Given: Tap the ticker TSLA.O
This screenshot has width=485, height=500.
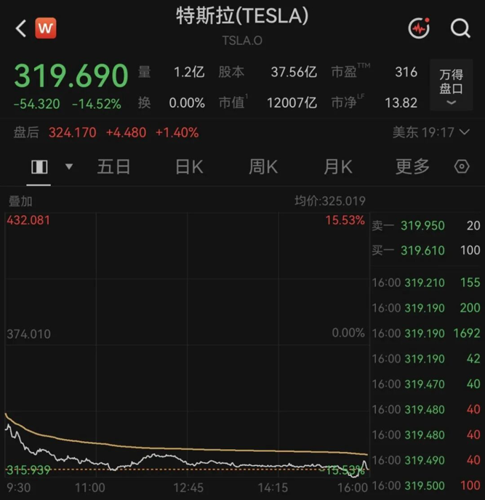Looking at the screenshot, I should click(x=243, y=41).
